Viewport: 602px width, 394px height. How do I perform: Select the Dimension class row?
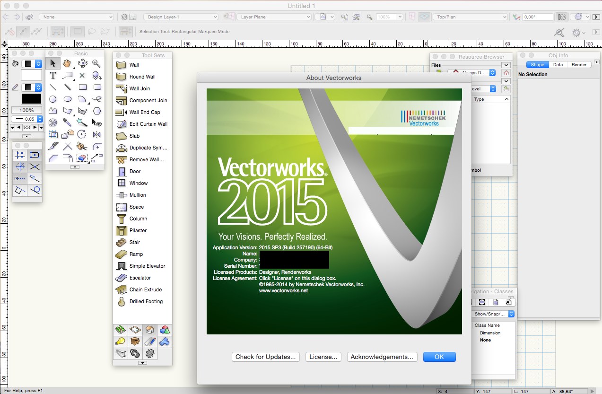[490, 333]
